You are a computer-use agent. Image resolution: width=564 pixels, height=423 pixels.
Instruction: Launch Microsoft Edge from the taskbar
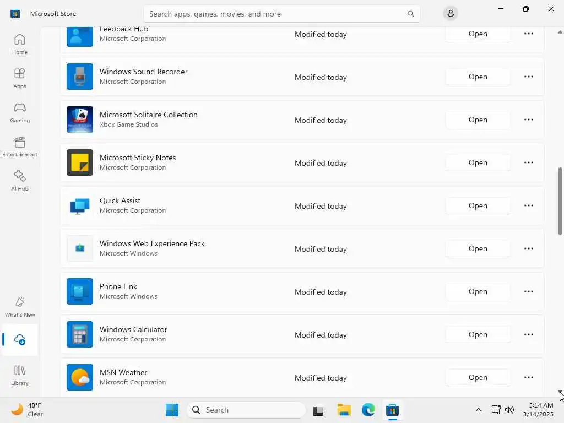368,410
